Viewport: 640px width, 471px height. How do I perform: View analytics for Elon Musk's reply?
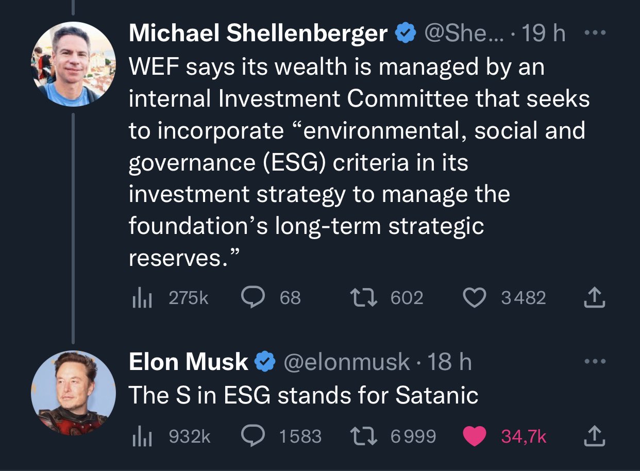click(142, 436)
